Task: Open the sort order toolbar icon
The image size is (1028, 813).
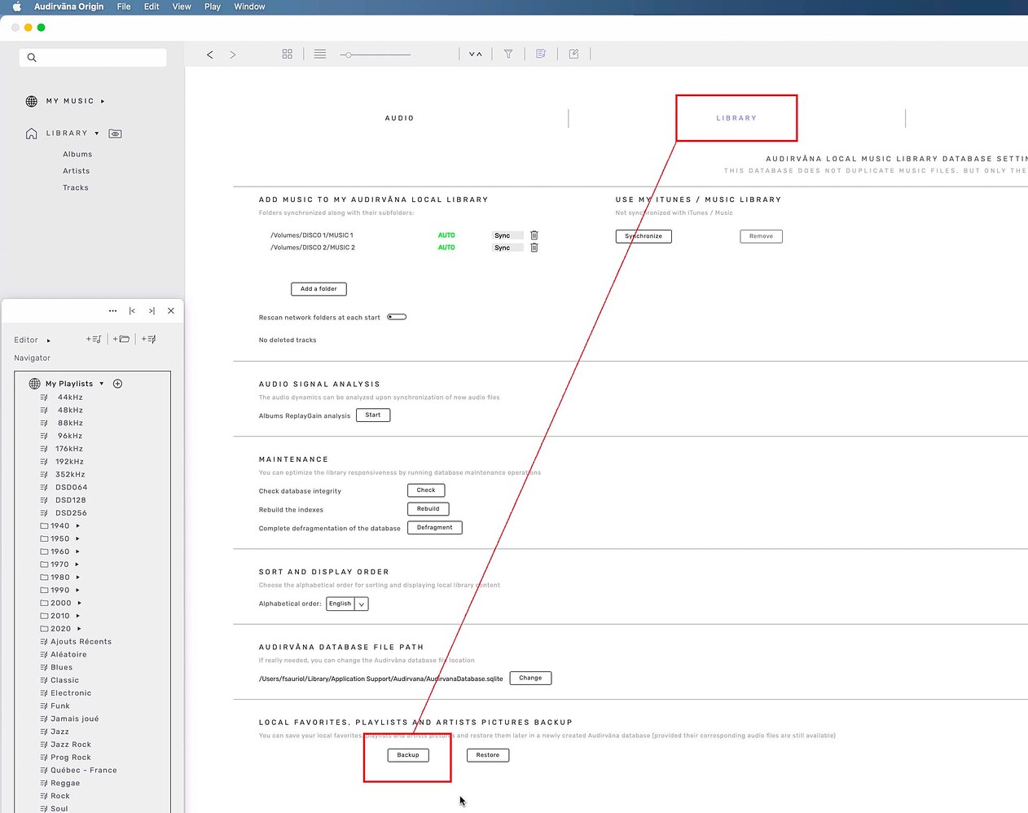Action: point(476,55)
